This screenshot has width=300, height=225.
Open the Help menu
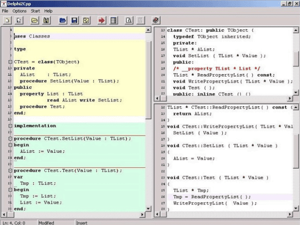click(x=48, y=11)
